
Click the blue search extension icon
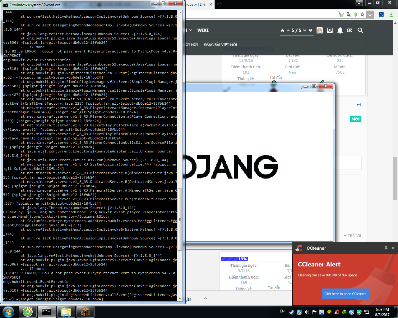point(381,14)
